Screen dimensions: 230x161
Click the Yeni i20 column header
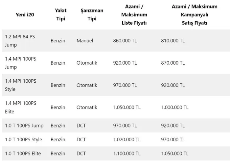pyautogui.click(x=25, y=15)
